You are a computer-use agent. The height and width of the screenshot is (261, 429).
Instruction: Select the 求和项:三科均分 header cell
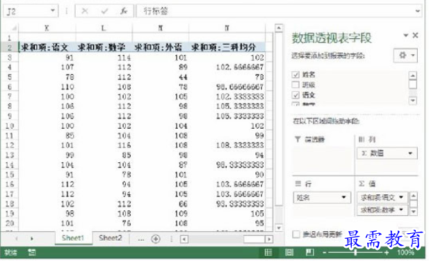click(x=227, y=47)
